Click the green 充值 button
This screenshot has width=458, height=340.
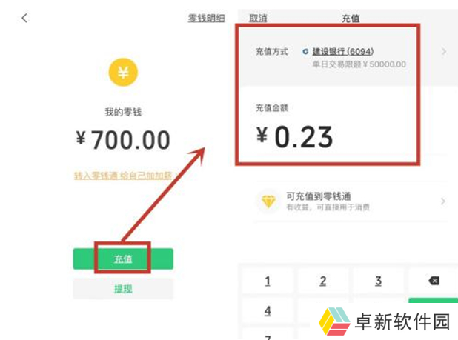tap(123, 259)
